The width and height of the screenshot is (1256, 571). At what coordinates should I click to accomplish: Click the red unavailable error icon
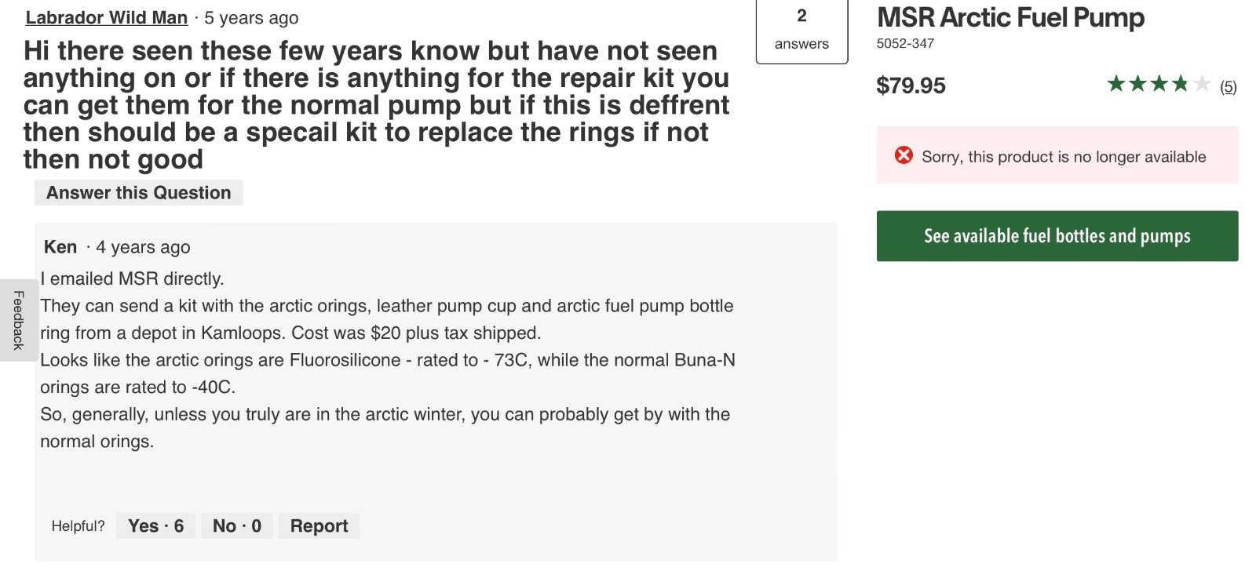pos(904,155)
